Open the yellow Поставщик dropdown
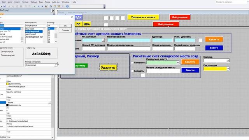 click(228, 69)
